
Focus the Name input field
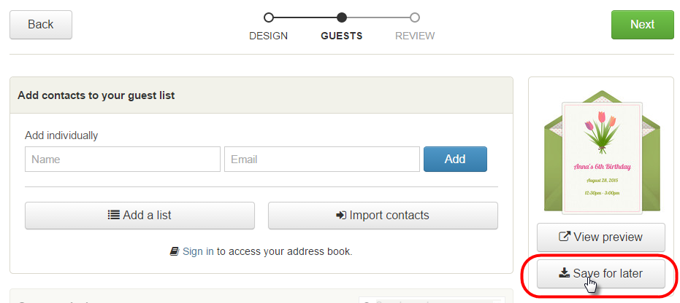click(123, 159)
